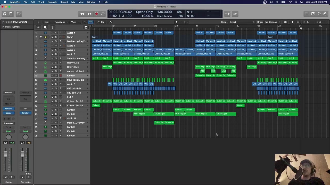
Task: Switch to grid view icon in the tracks menu bar
Action: (85, 22)
